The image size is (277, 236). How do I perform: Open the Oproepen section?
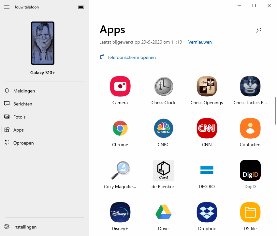(45, 143)
